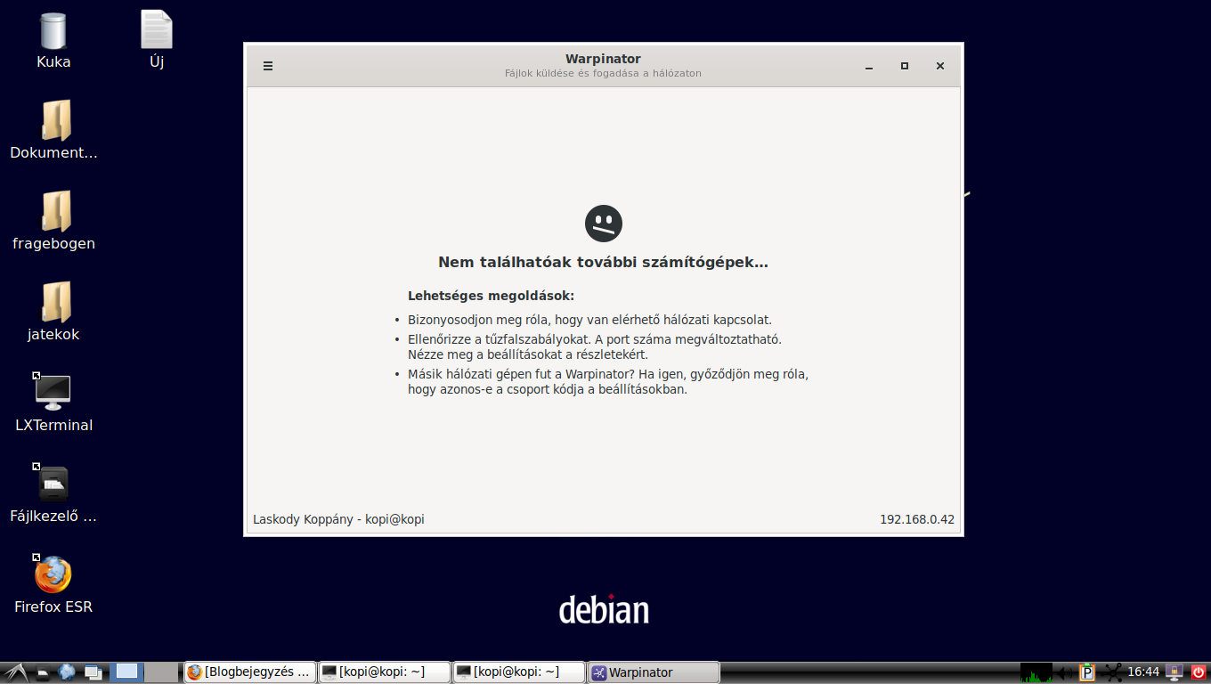
Task: Launch file manager from taskbar quick launch
Action: (43, 672)
